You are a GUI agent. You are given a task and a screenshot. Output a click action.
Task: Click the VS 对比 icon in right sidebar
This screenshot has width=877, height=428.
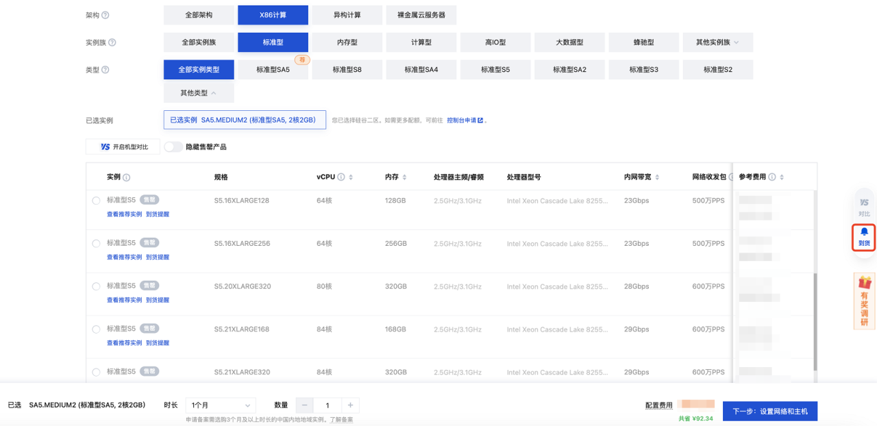[863, 207]
